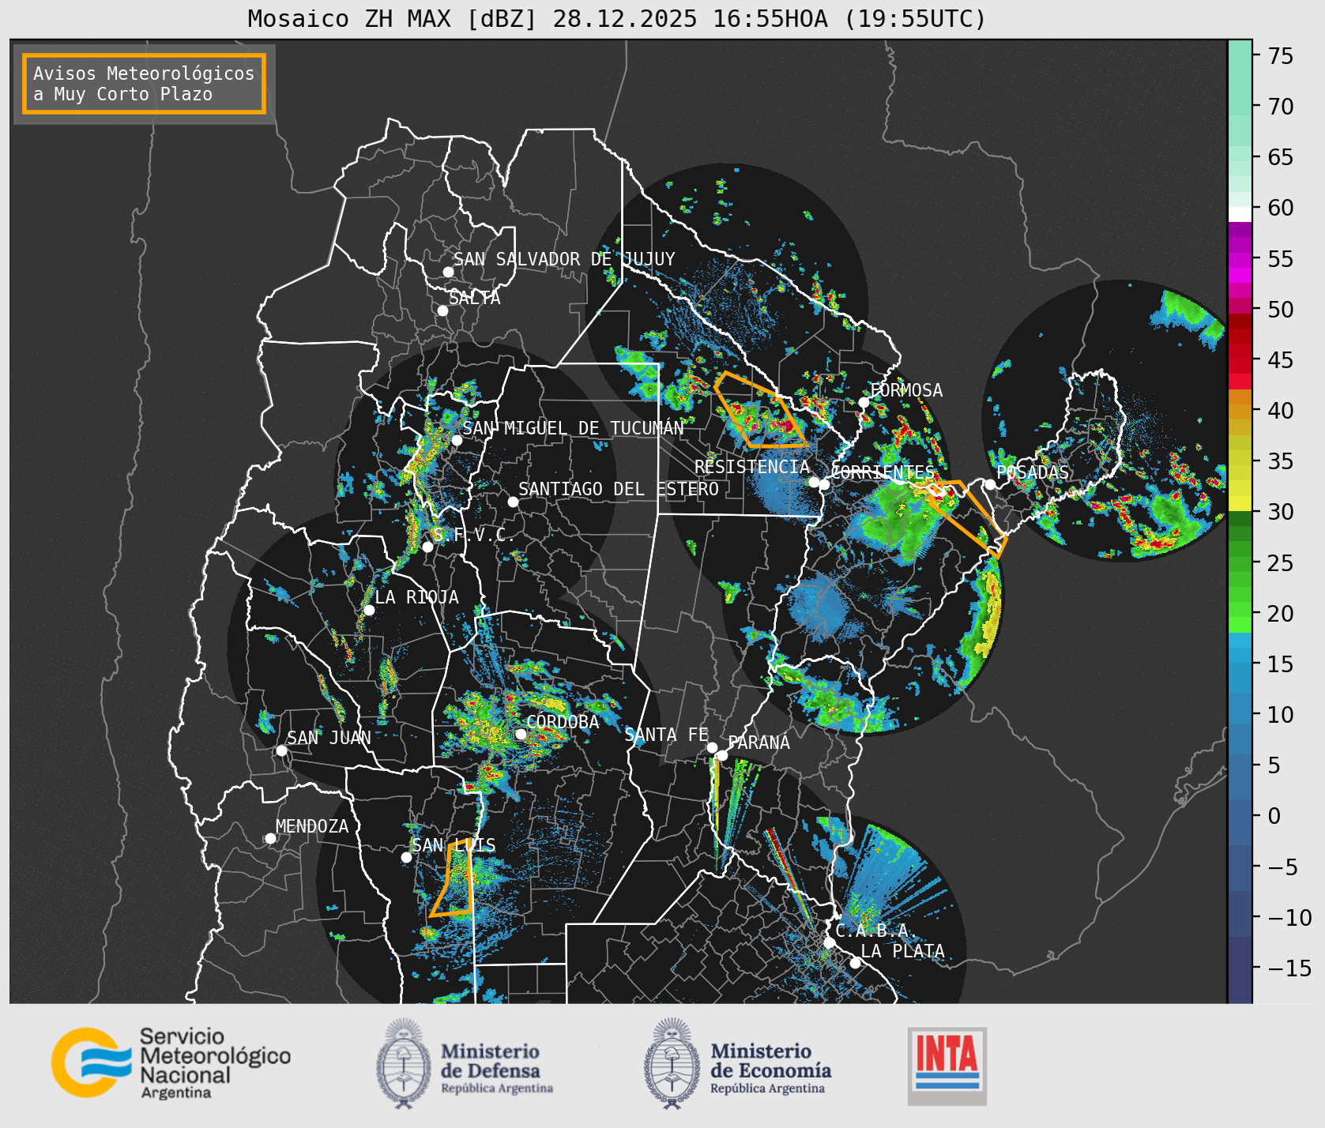Click the Mosaico ZH MAX title text
Screen dimensions: 1325x1128
[616, 18]
